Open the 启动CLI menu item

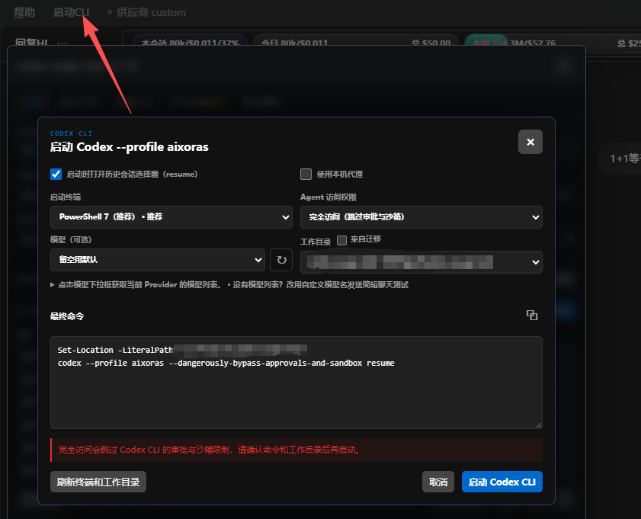[71, 12]
